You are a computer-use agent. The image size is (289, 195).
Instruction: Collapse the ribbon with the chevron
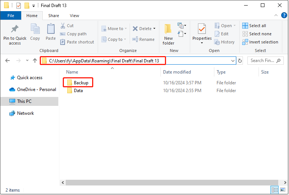(x=276, y=16)
